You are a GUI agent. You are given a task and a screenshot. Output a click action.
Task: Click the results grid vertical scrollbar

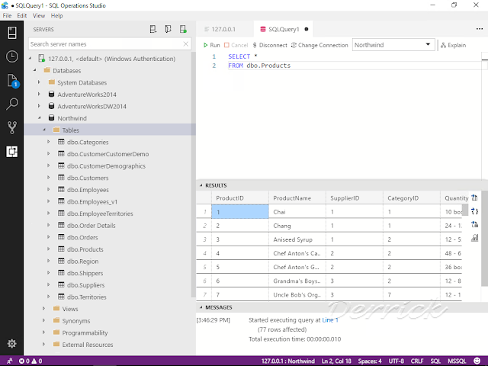point(465,210)
